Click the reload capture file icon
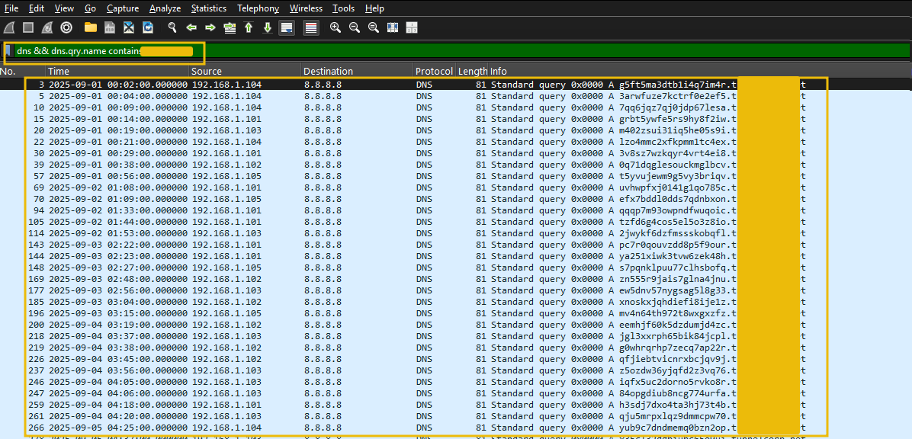Image resolution: width=912 pixels, height=439 pixels. click(x=148, y=27)
